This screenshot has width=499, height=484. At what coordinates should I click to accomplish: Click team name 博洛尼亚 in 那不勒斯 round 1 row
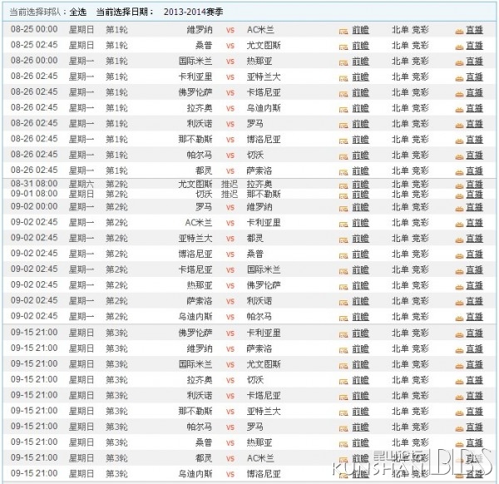click(264, 139)
